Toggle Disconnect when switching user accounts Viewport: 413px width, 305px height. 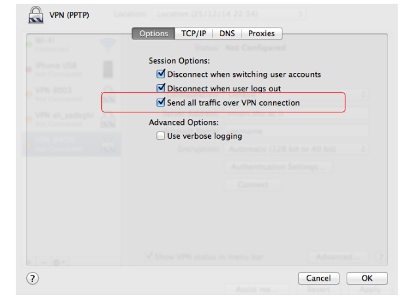(x=161, y=74)
